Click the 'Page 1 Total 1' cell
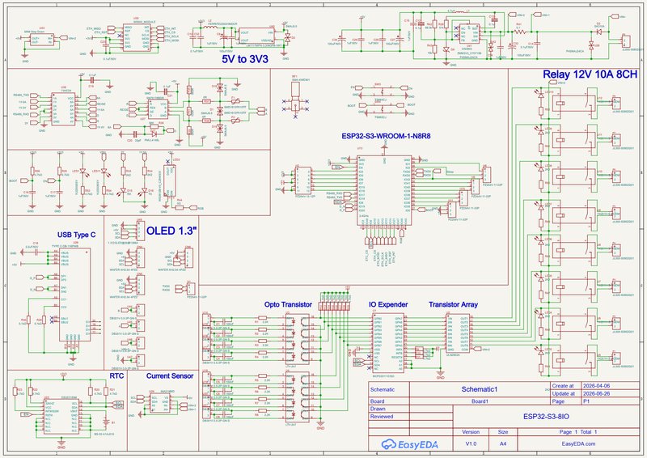Screen dimensions: 647x458 point(578,432)
